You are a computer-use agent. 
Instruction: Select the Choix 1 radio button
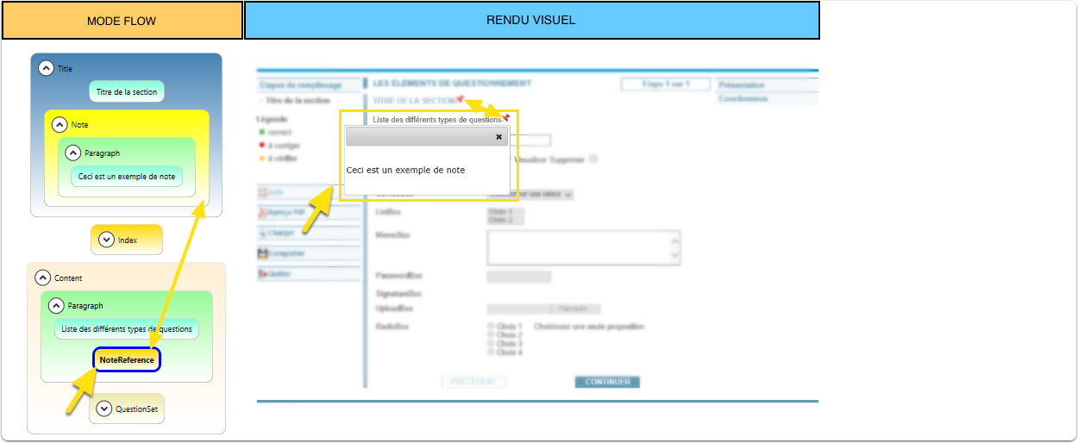pyautogui.click(x=491, y=327)
